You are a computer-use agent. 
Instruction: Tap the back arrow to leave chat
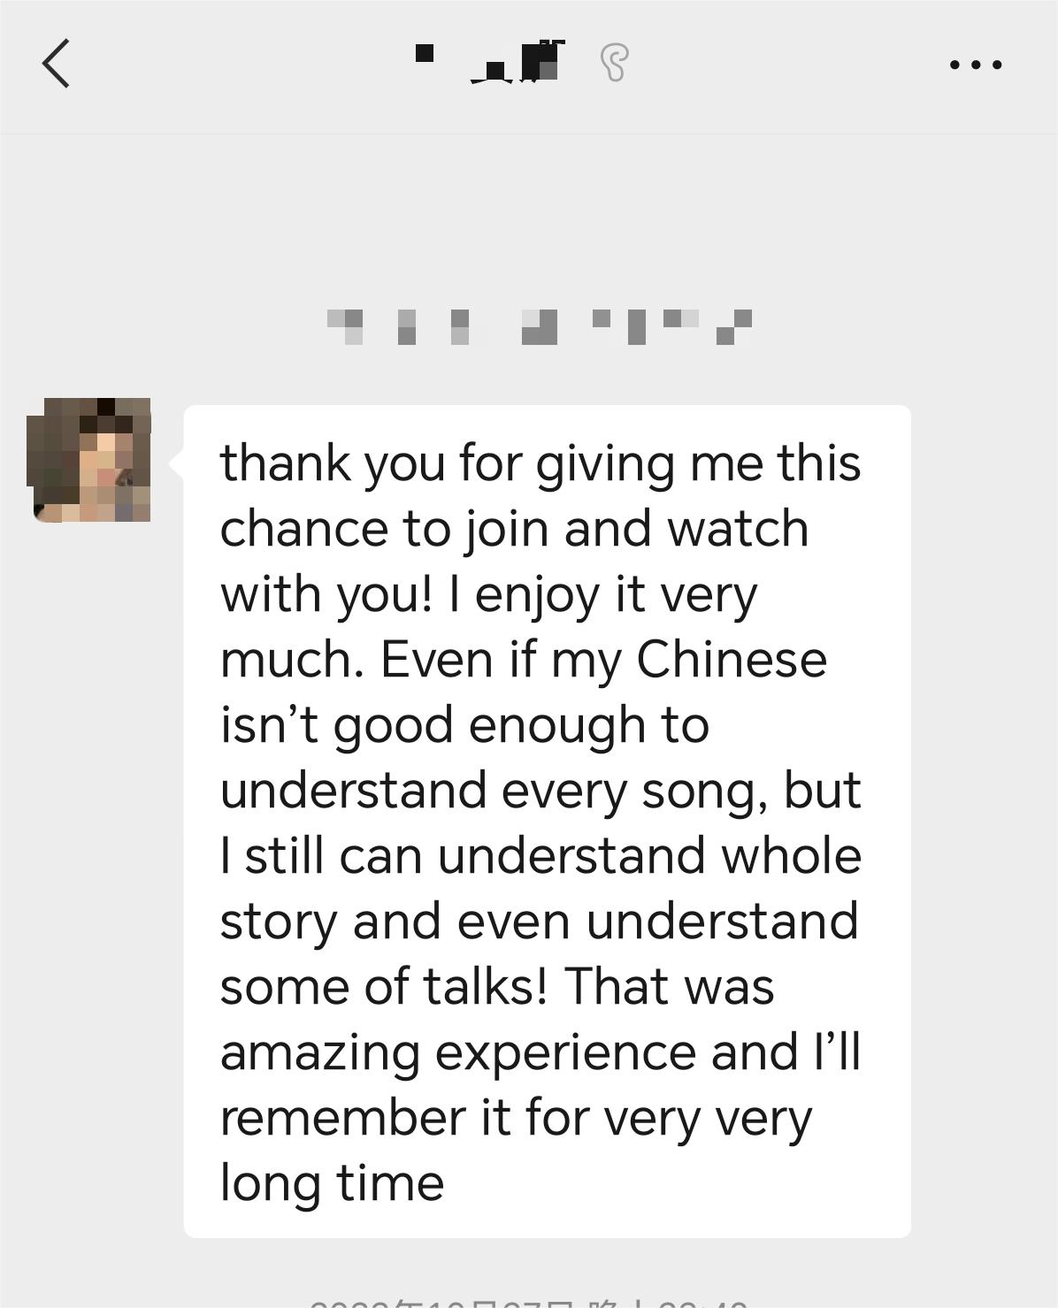pyautogui.click(x=56, y=64)
